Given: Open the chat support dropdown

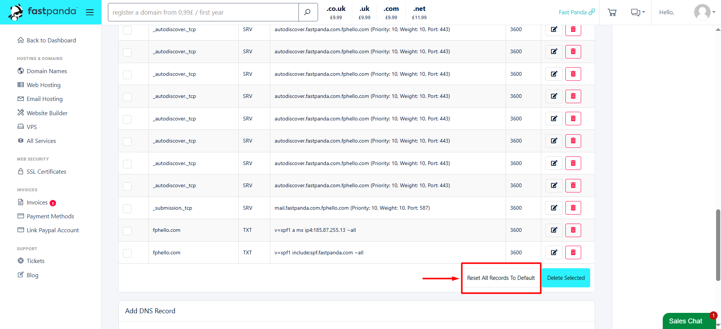Looking at the screenshot, I should (638, 12).
